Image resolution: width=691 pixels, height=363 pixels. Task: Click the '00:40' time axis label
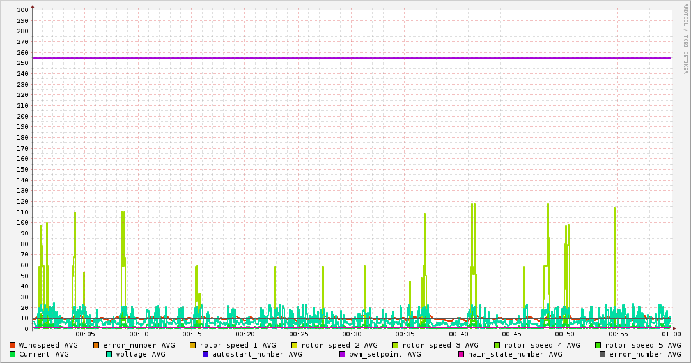(459, 334)
